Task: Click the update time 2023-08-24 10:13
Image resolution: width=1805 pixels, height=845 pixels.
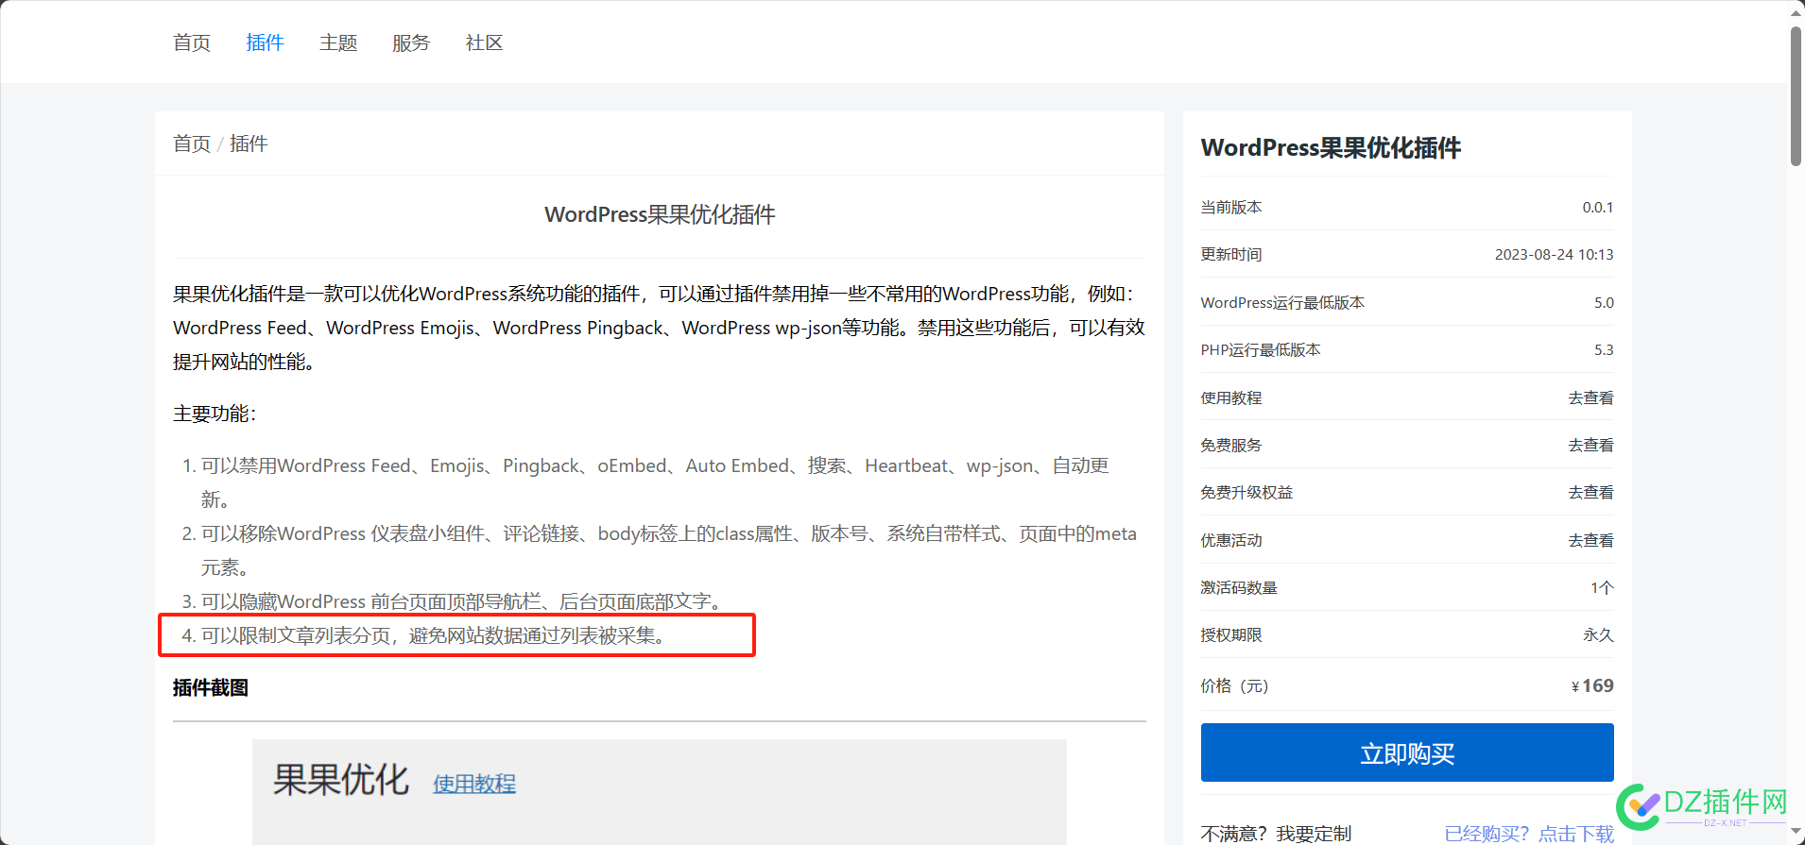Action: 1554,254
